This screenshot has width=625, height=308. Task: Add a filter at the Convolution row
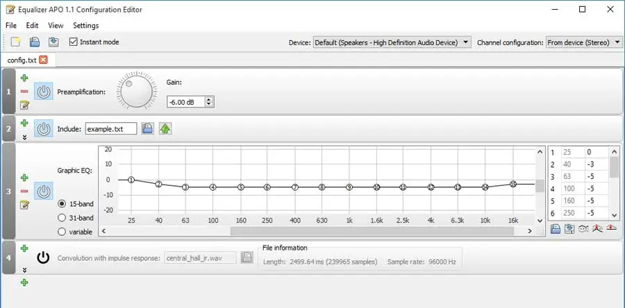24,249
